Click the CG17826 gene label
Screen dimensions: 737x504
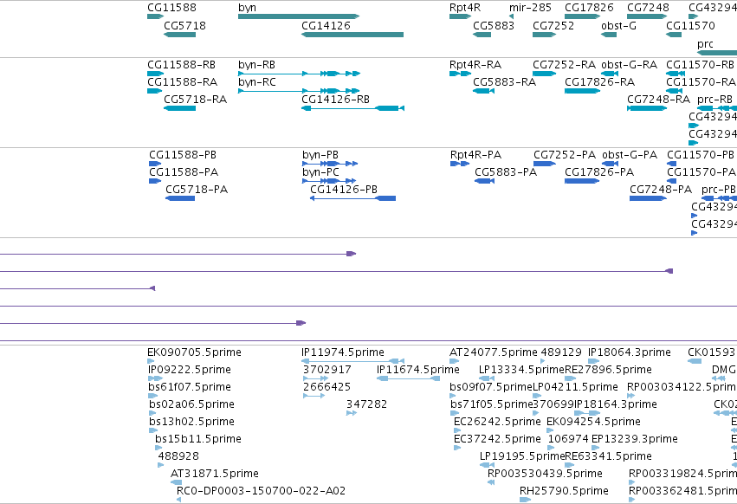point(589,8)
